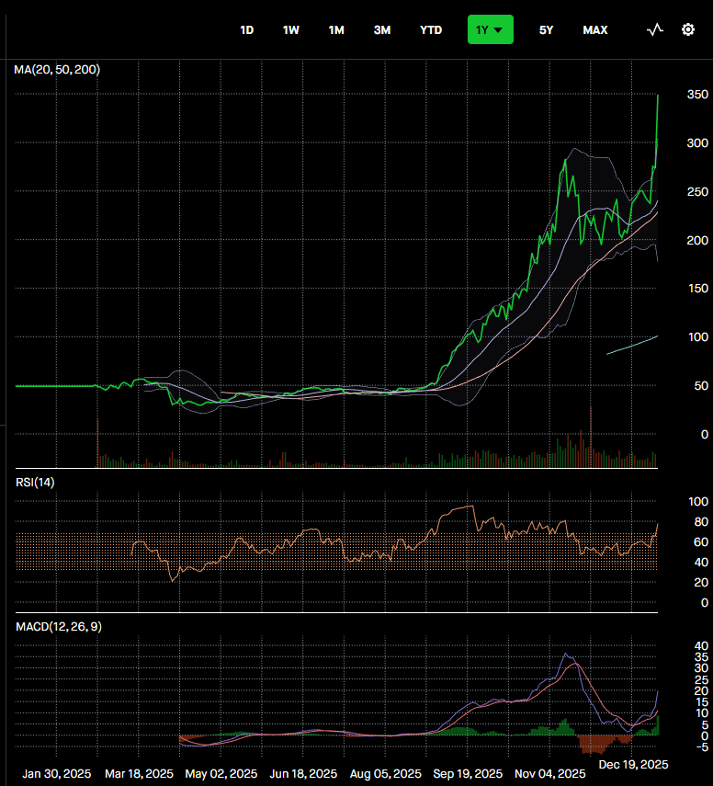Click the Mar 18, 2025 date label
This screenshot has width=713, height=786.
139,774
